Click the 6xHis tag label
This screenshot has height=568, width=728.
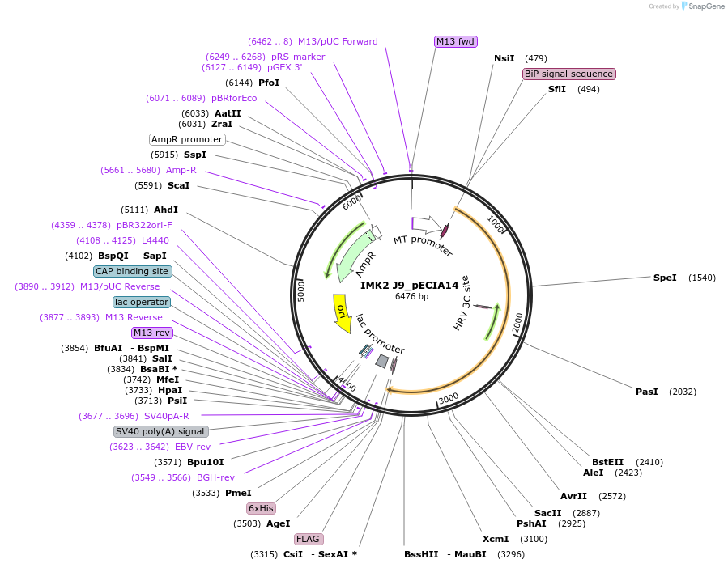(x=262, y=508)
